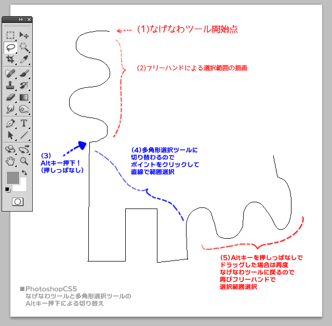Collapse tools panel with double-arrow
Image resolution: width=332 pixels, height=326 pixels.
coord(21,19)
